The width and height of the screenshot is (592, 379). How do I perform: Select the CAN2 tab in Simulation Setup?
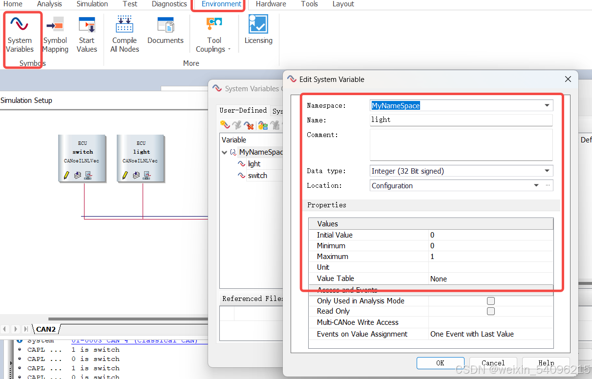[46, 329]
